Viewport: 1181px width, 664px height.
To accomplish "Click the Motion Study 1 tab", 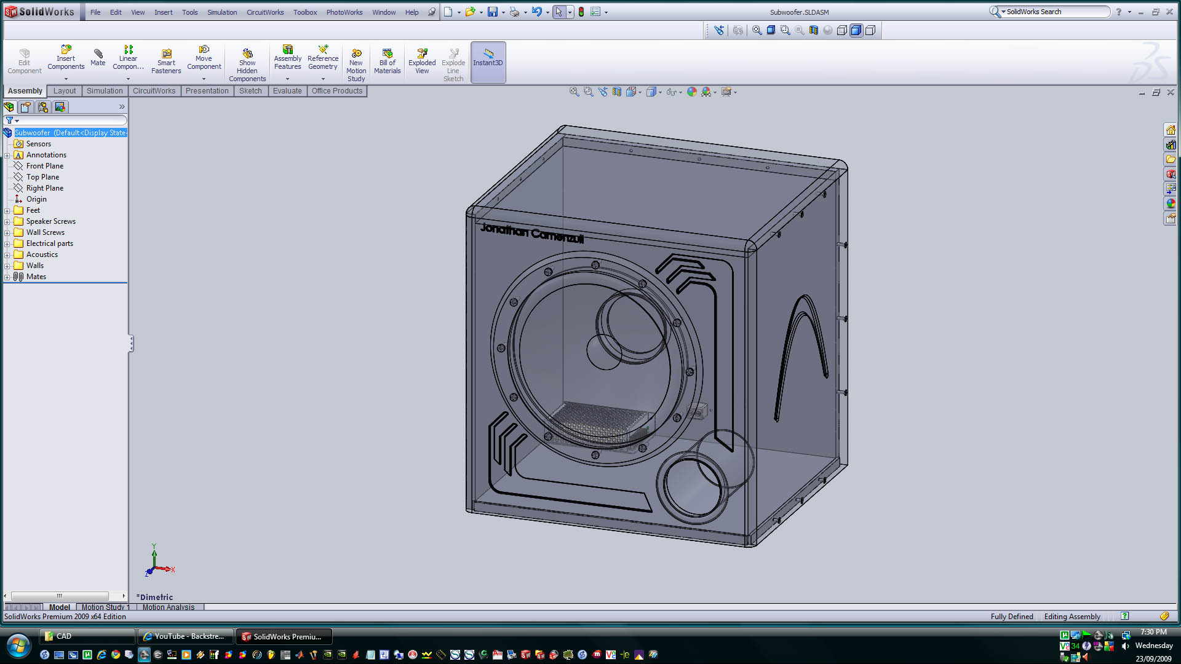I will click(x=106, y=607).
